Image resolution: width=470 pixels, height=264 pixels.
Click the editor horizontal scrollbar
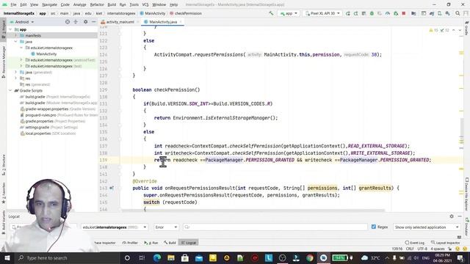tap(253, 210)
